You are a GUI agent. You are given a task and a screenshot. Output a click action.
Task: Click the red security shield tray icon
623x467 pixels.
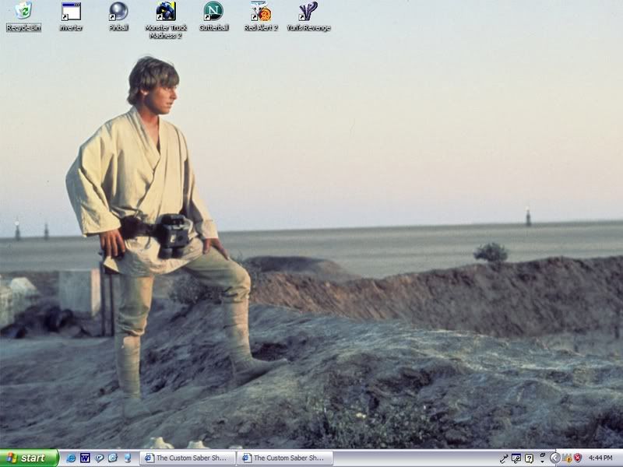pyautogui.click(x=578, y=458)
